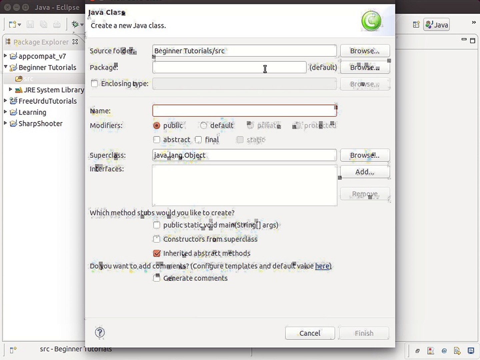Close the Package Explorer view
The height and width of the screenshot is (360, 480).
click(x=75, y=42)
